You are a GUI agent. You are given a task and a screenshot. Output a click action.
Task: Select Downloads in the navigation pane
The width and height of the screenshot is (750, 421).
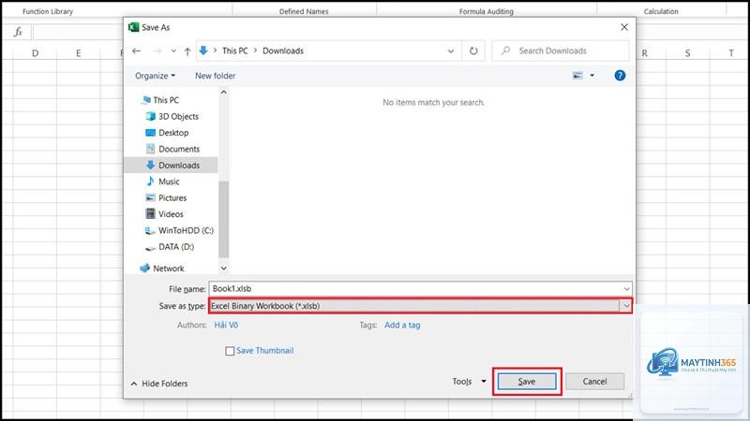(x=179, y=166)
